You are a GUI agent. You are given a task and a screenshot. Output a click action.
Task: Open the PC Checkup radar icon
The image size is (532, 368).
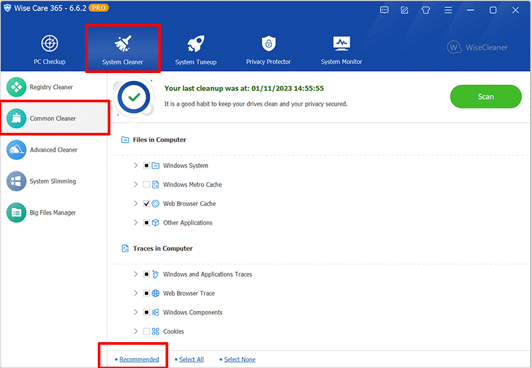point(50,43)
